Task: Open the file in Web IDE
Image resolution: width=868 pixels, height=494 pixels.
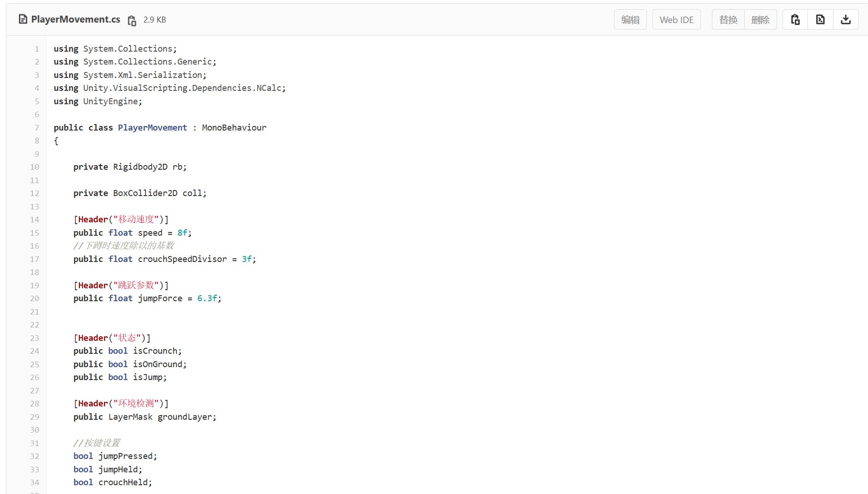Action: pyautogui.click(x=676, y=19)
